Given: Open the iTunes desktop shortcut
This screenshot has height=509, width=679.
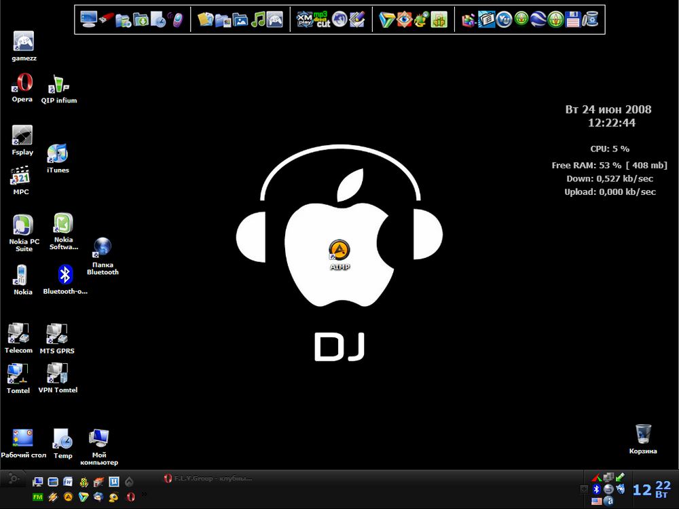Looking at the screenshot, I should click(x=58, y=158).
